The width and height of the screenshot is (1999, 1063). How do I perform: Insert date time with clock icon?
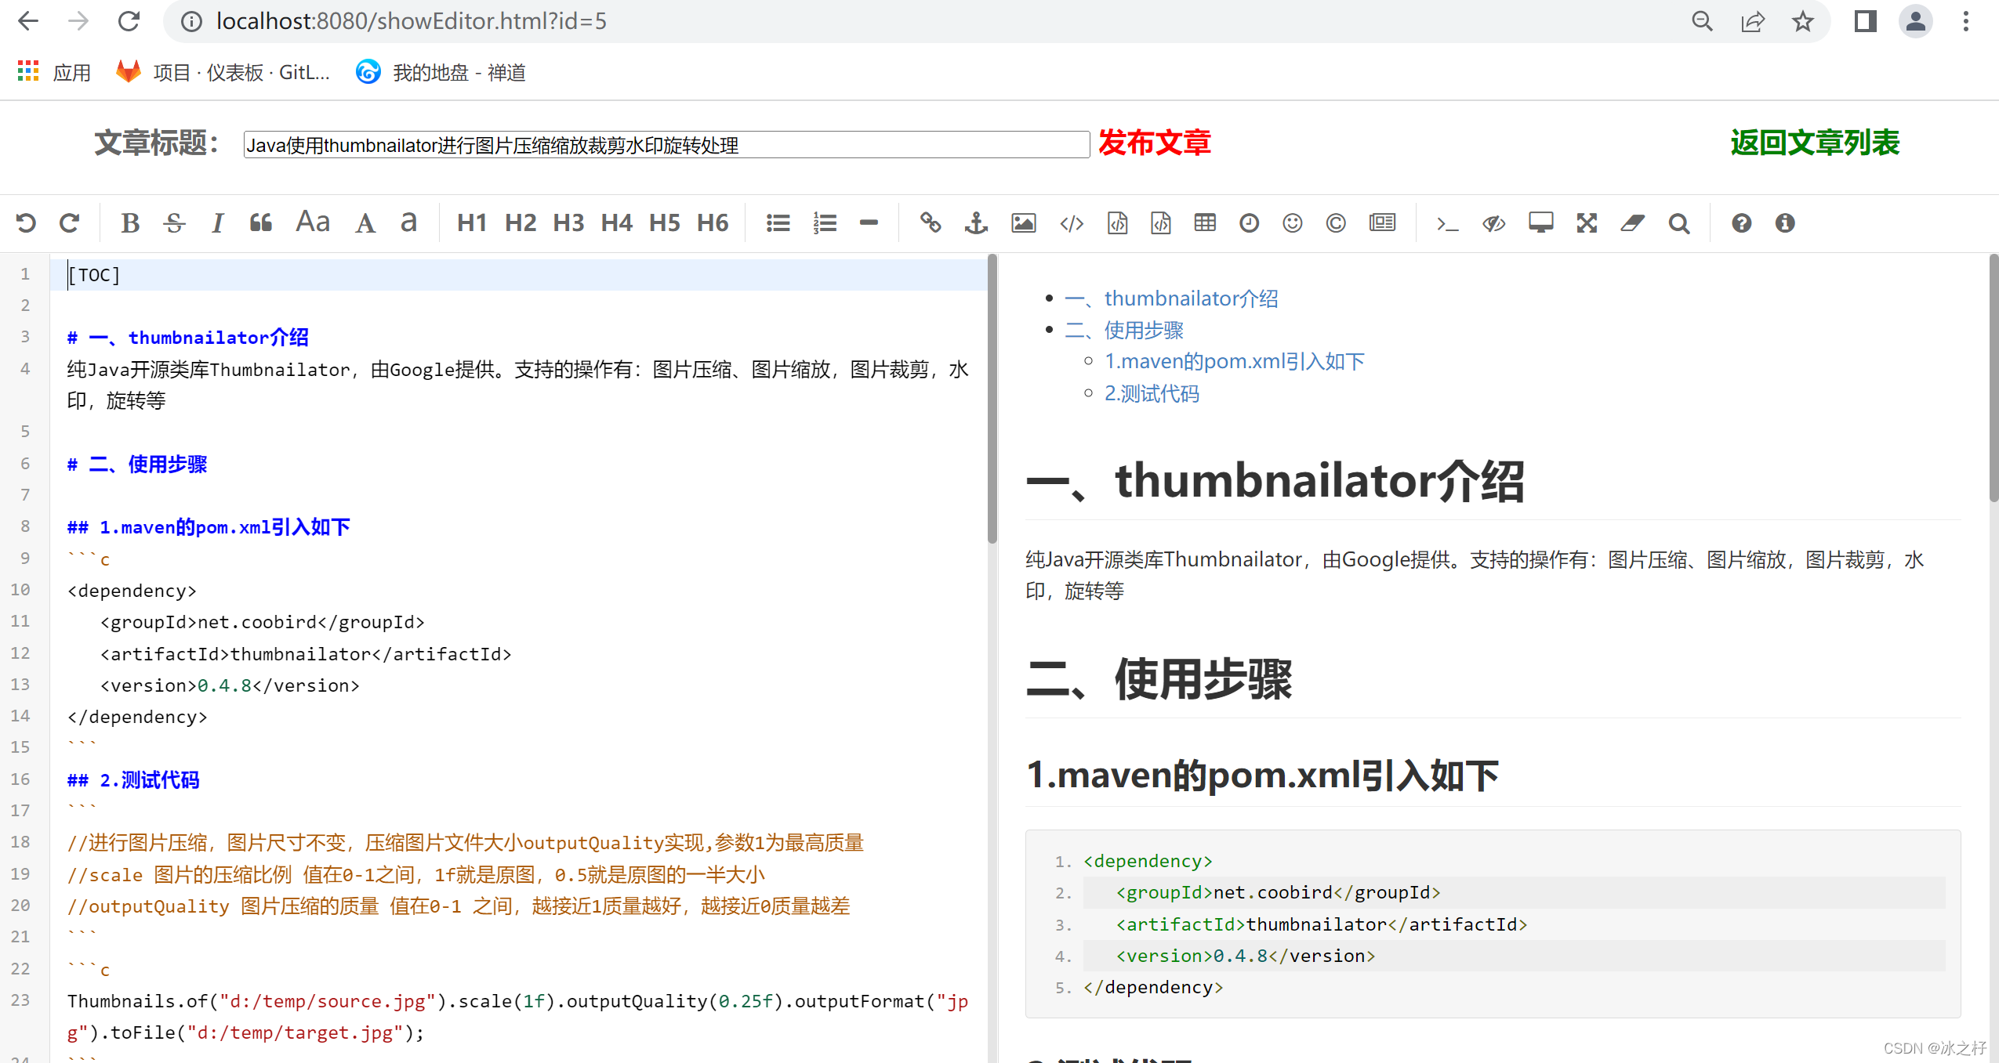pos(1249,223)
